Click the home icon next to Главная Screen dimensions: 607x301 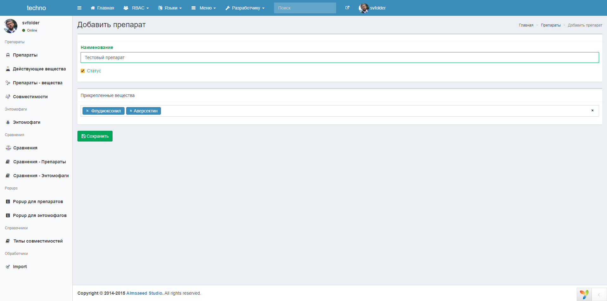click(x=93, y=8)
